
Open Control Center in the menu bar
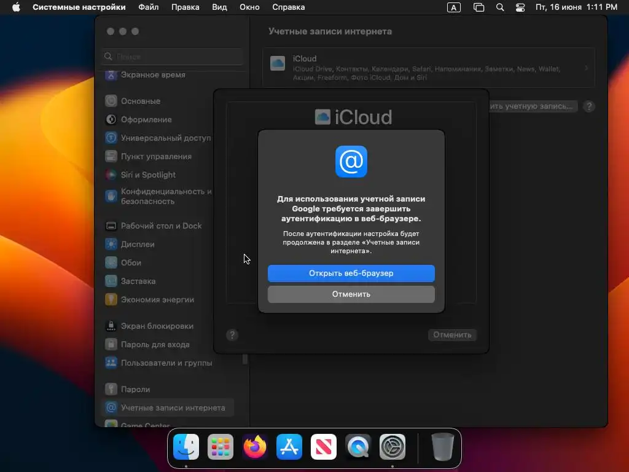click(520, 7)
